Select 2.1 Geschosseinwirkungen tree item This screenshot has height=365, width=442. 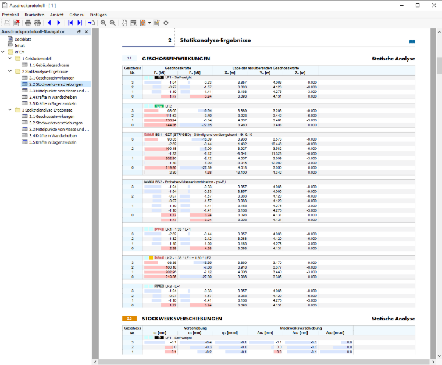[52, 78]
